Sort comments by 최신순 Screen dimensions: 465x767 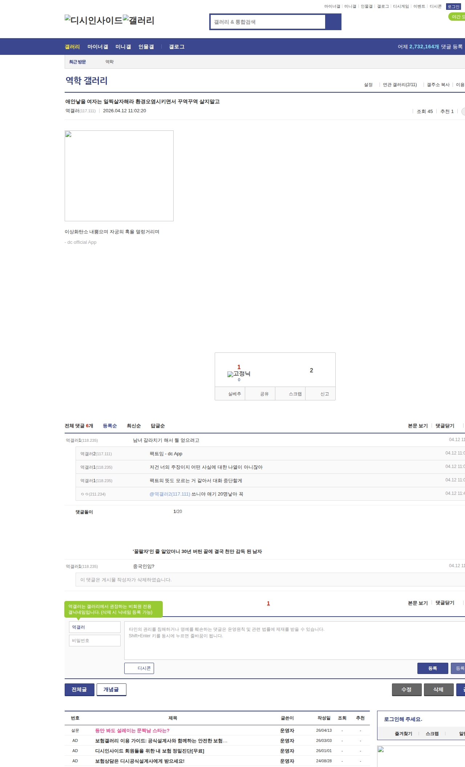coord(134,426)
